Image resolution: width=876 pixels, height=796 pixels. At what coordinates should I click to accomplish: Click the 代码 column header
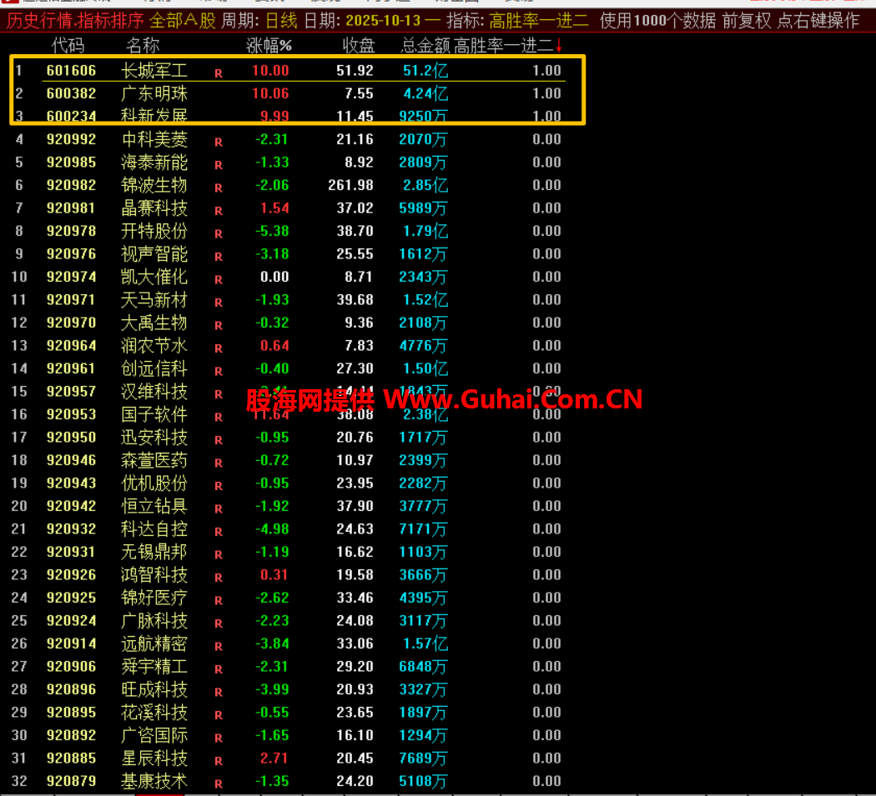(68, 46)
